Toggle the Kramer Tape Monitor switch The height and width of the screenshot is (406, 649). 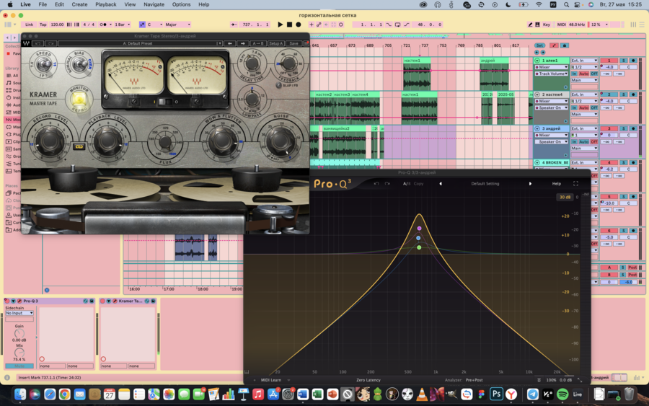79,99
